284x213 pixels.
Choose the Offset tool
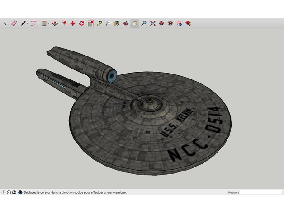pyautogui.click(x=64, y=23)
